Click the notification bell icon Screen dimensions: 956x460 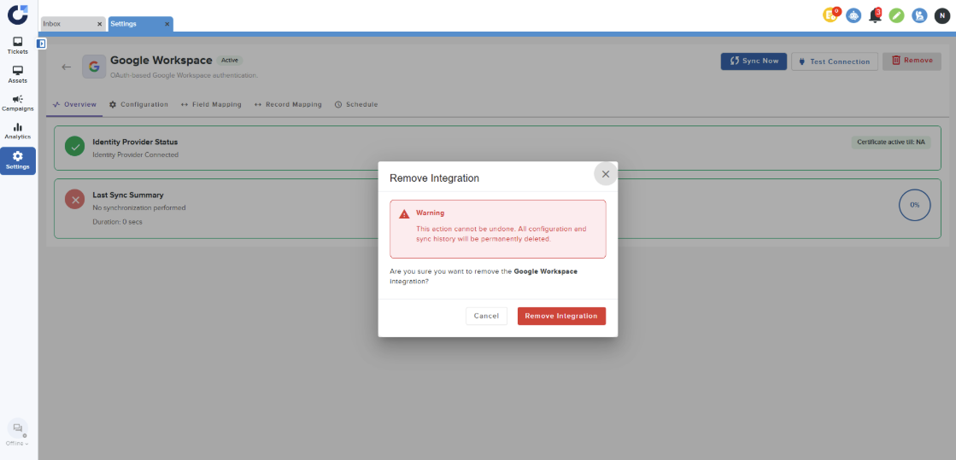[875, 15]
